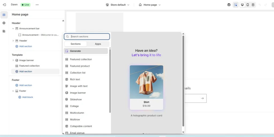This screenshot has width=274, height=137.
Task: Click the Search sections input field
Action: [89, 37]
